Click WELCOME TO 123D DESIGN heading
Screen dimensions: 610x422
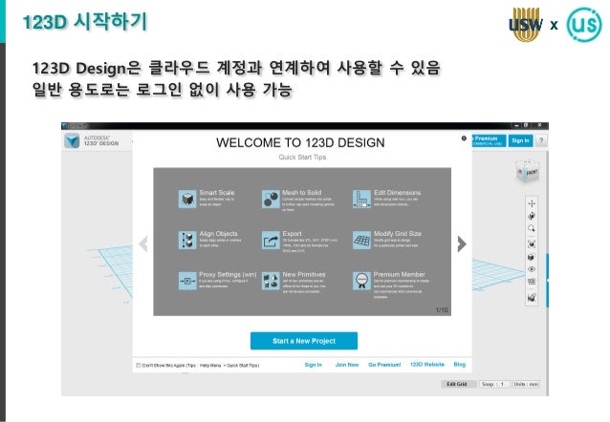tap(300, 142)
